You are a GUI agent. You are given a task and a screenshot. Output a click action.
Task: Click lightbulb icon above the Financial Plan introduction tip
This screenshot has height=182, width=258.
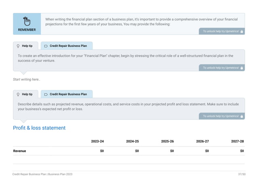click(18, 46)
